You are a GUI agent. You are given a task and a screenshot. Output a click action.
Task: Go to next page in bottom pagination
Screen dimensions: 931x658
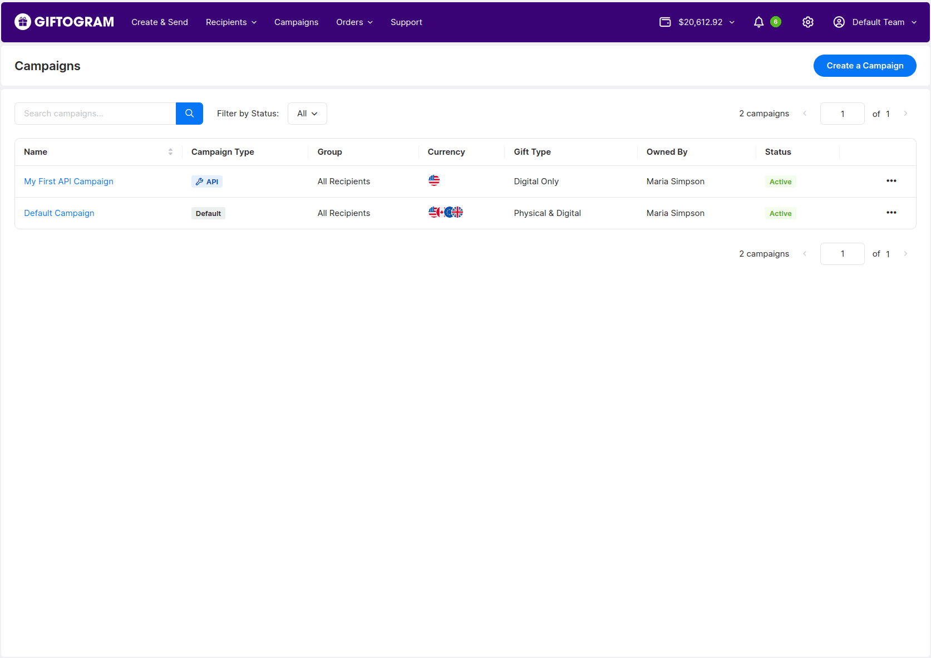pos(905,254)
